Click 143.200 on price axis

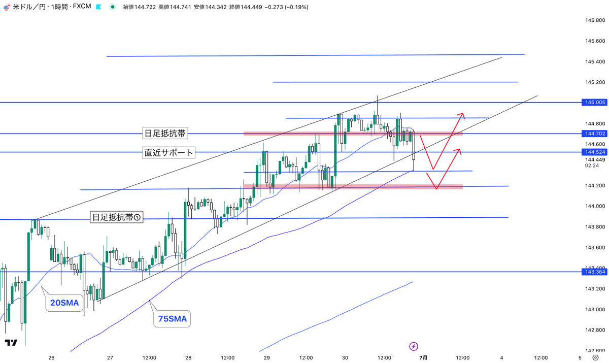[594, 289]
